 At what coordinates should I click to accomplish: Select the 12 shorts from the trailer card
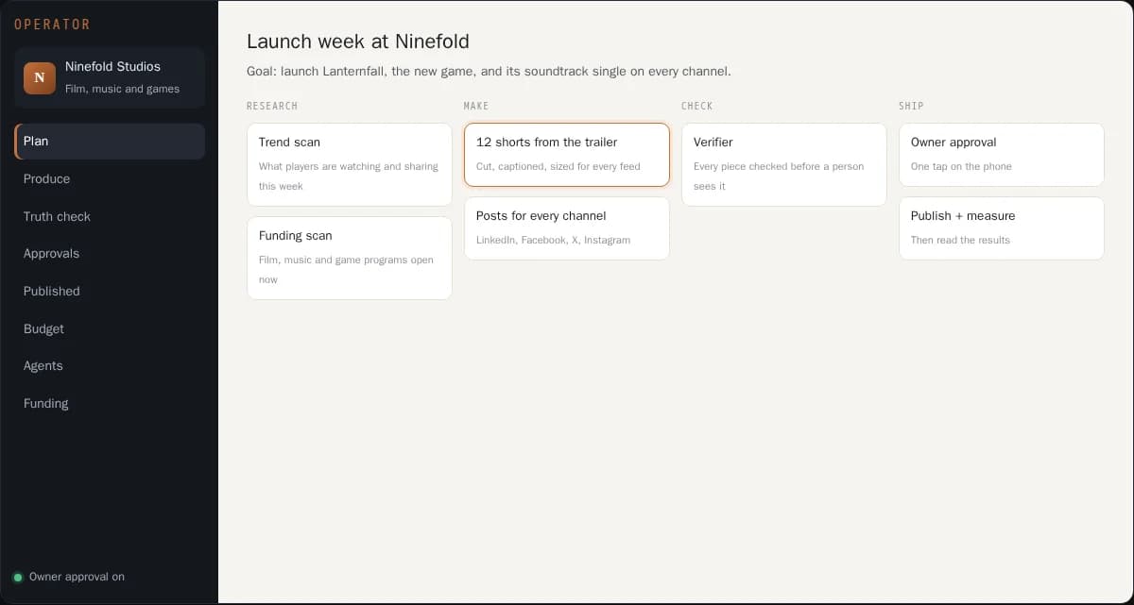point(567,155)
